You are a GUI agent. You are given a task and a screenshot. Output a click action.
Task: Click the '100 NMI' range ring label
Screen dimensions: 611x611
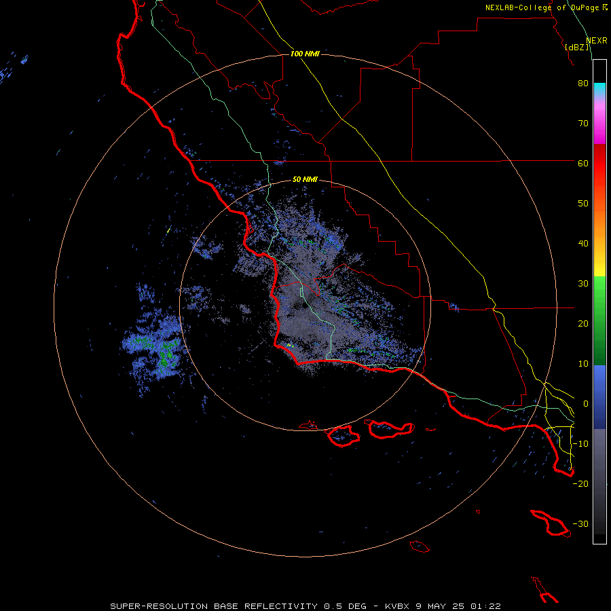pyautogui.click(x=305, y=54)
